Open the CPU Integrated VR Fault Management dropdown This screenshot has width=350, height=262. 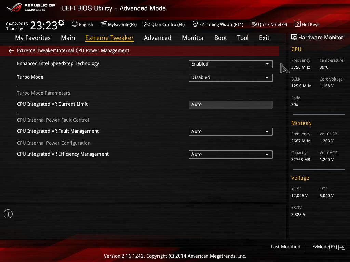tap(230, 131)
